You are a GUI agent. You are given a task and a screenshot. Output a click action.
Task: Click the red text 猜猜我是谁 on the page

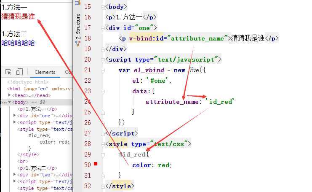[x=18, y=16]
